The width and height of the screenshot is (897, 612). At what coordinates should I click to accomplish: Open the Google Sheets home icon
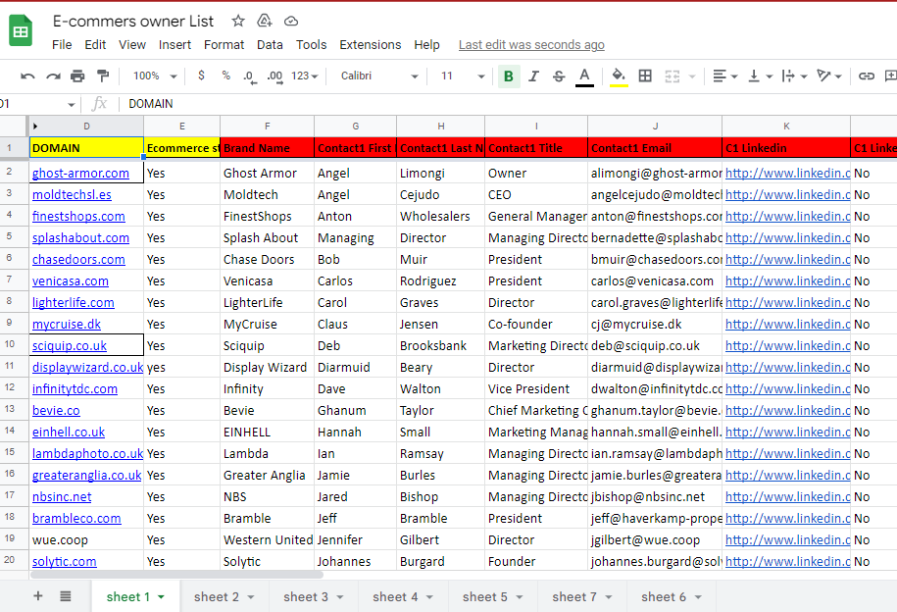[x=21, y=31]
